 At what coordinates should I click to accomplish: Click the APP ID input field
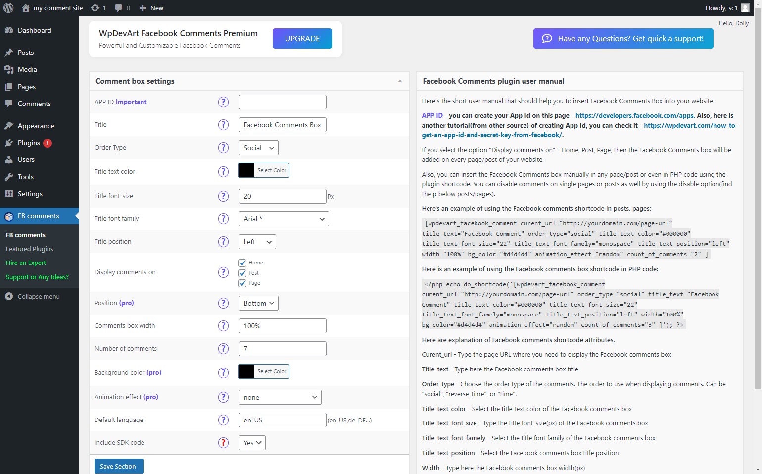click(283, 102)
